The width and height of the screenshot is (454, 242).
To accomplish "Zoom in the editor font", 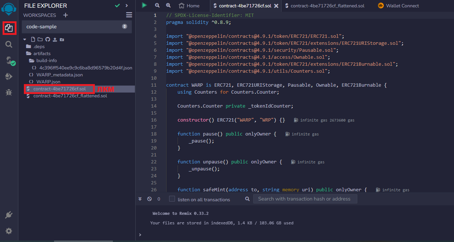I will [x=168, y=6].
